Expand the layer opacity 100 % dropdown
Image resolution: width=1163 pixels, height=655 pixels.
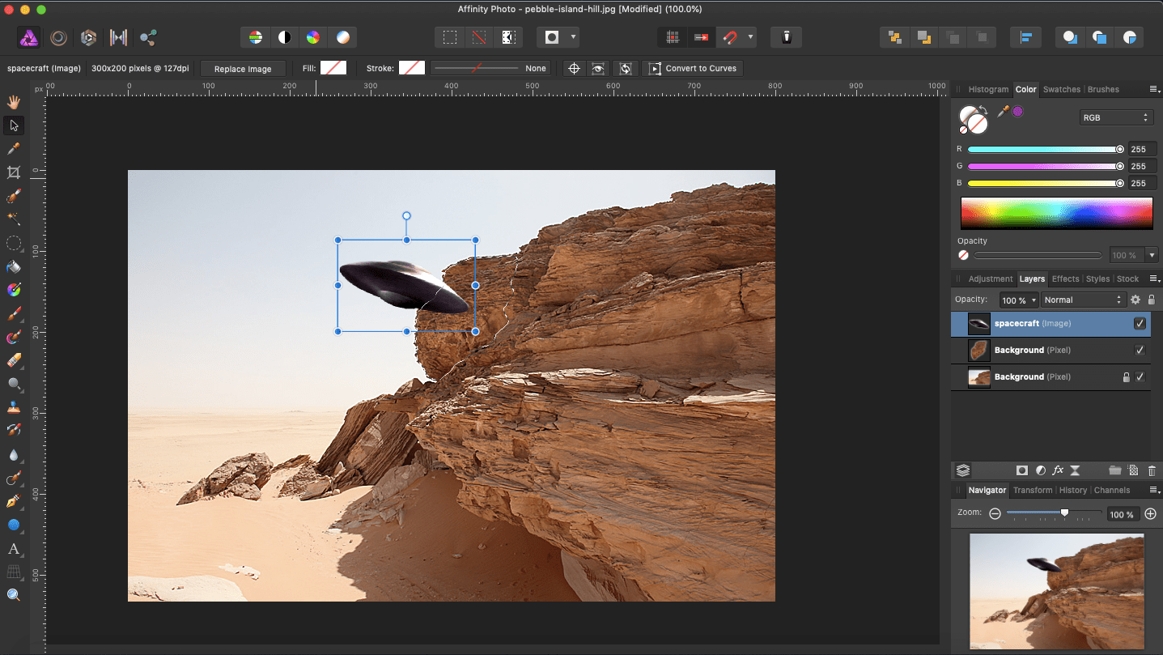[x=1019, y=300]
